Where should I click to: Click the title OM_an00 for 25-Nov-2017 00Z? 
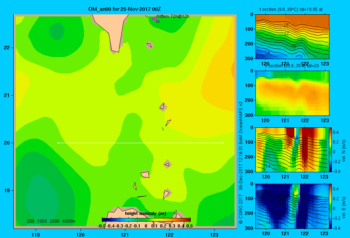click(x=125, y=9)
